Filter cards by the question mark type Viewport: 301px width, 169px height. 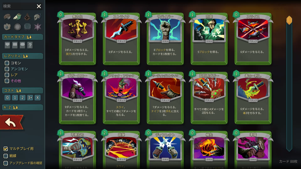[30, 45]
